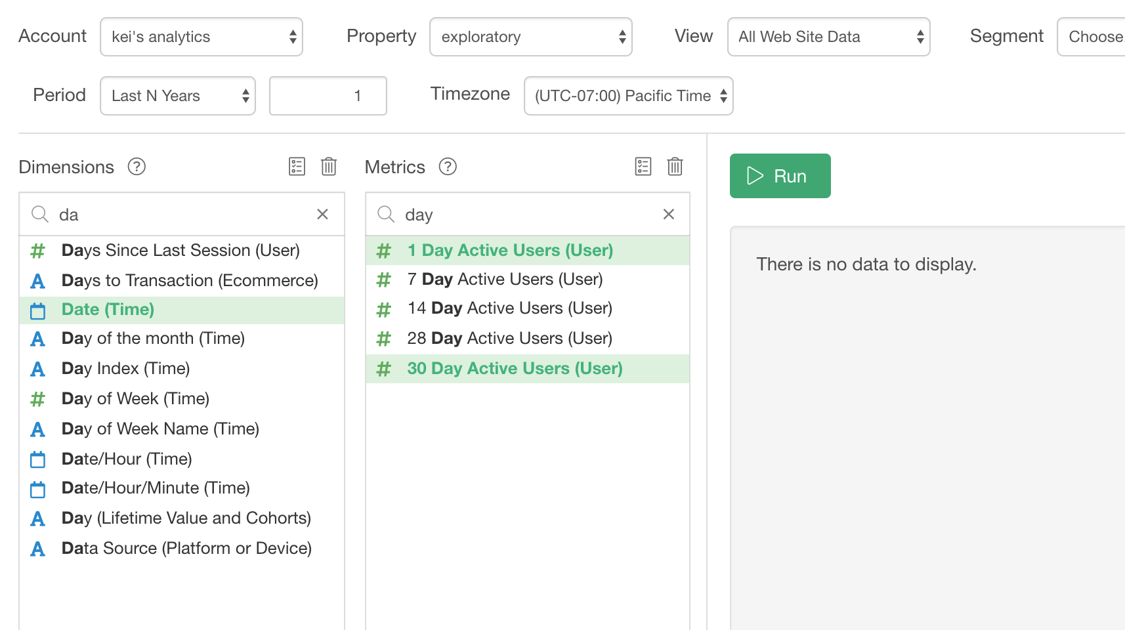The image size is (1125, 630).
Task: Deselect 30 Day Active Users metric
Action: (x=515, y=369)
